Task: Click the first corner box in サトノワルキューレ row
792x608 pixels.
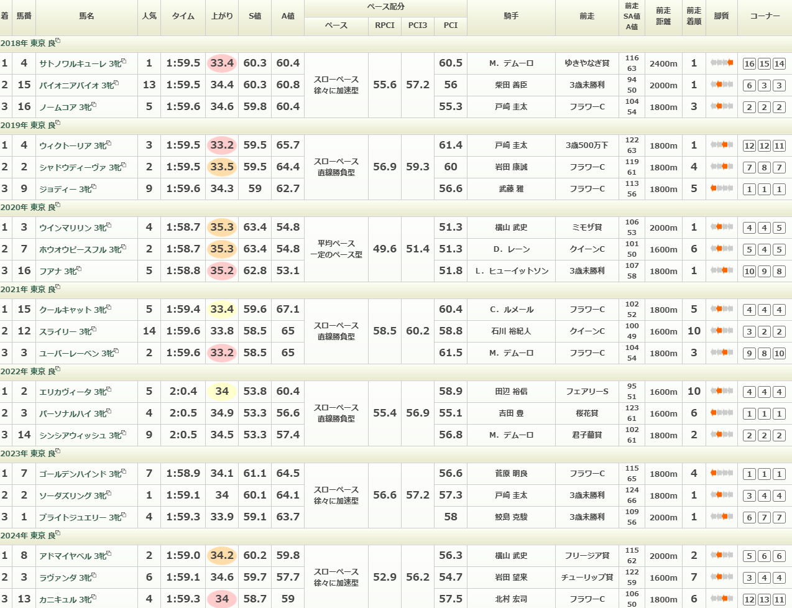Action: click(x=749, y=63)
